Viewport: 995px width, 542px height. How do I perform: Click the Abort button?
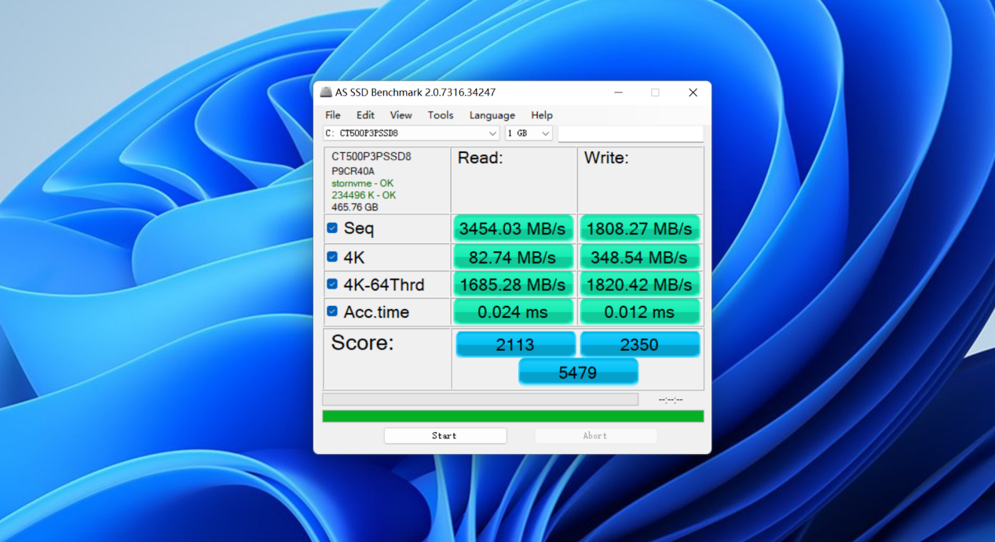(x=595, y=435)
